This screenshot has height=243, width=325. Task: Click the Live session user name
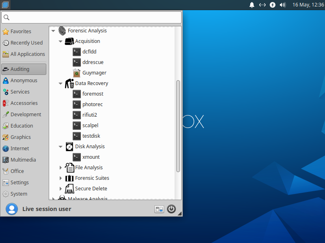pyautogui.click(x=47, y=209)
